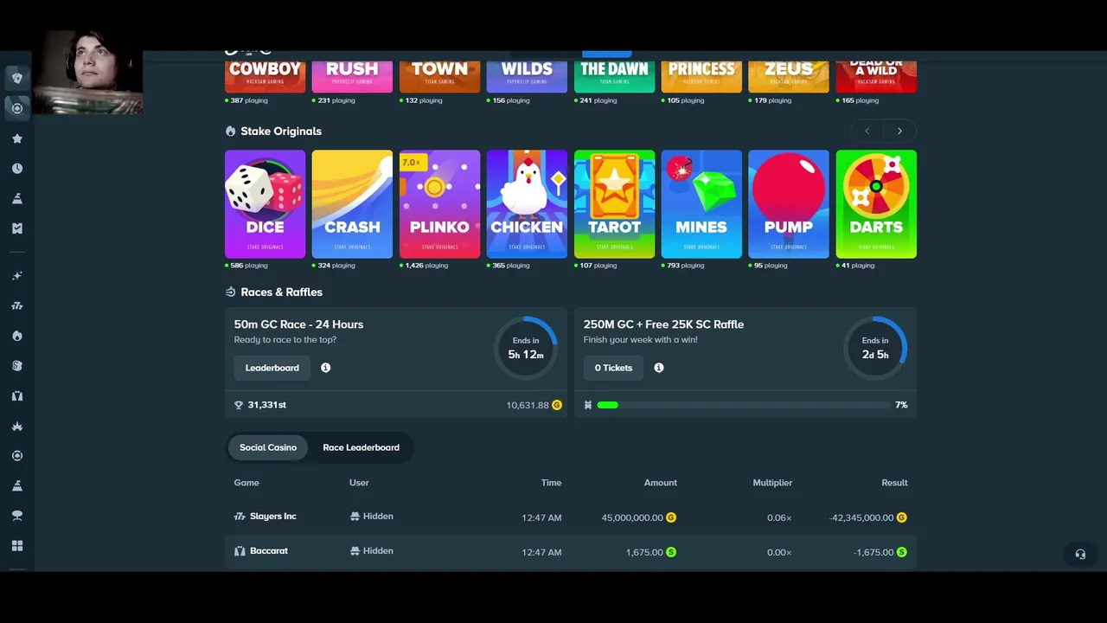Click the four-squares grid icon in the sidebar
Viewport: 1107px width, 623px height.
(17, 546)
